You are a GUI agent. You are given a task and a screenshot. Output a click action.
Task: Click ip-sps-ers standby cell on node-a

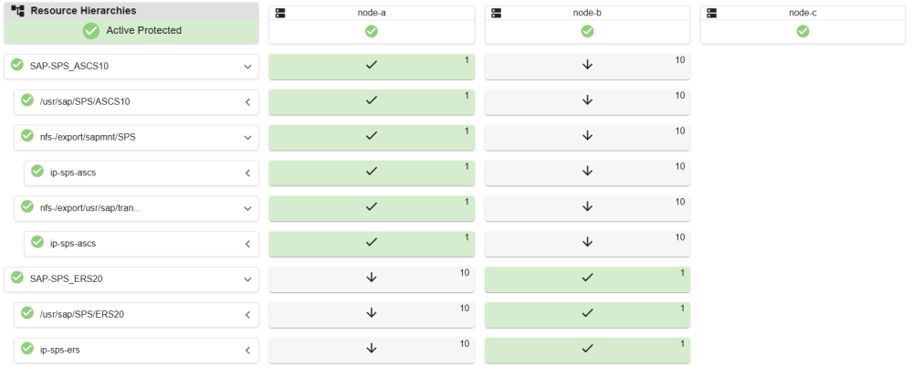[372, 350]
